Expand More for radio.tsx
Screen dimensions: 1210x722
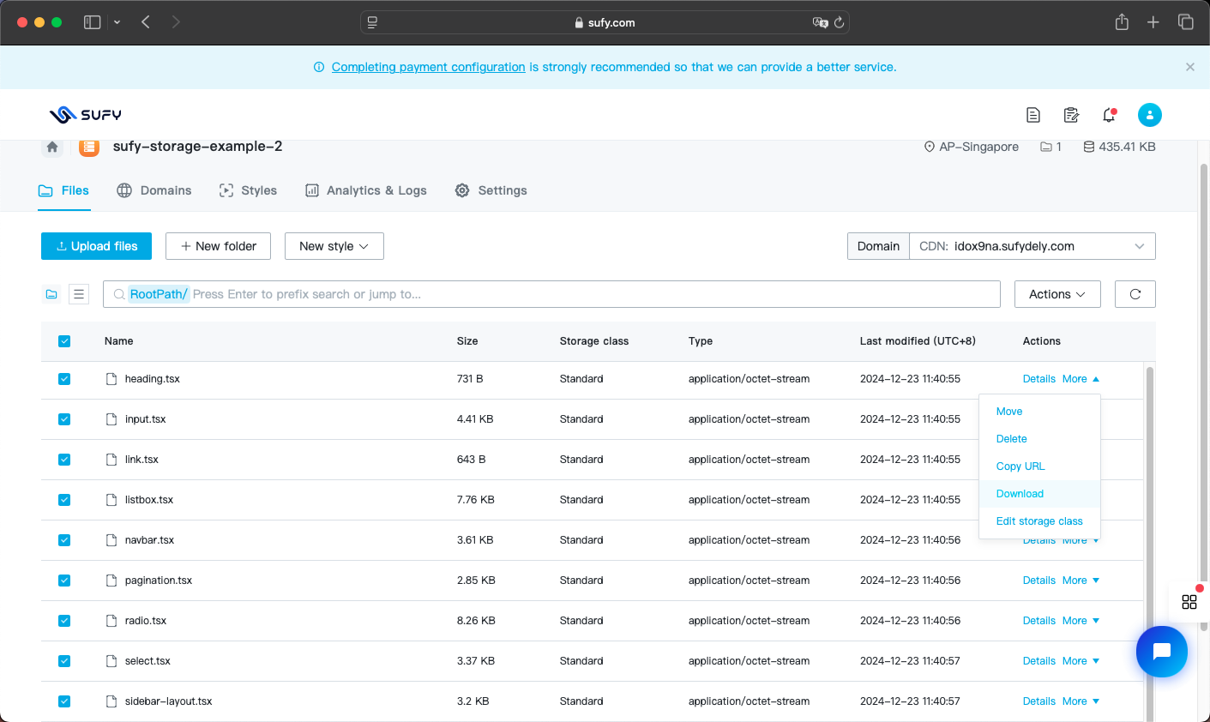(1081, 621)
